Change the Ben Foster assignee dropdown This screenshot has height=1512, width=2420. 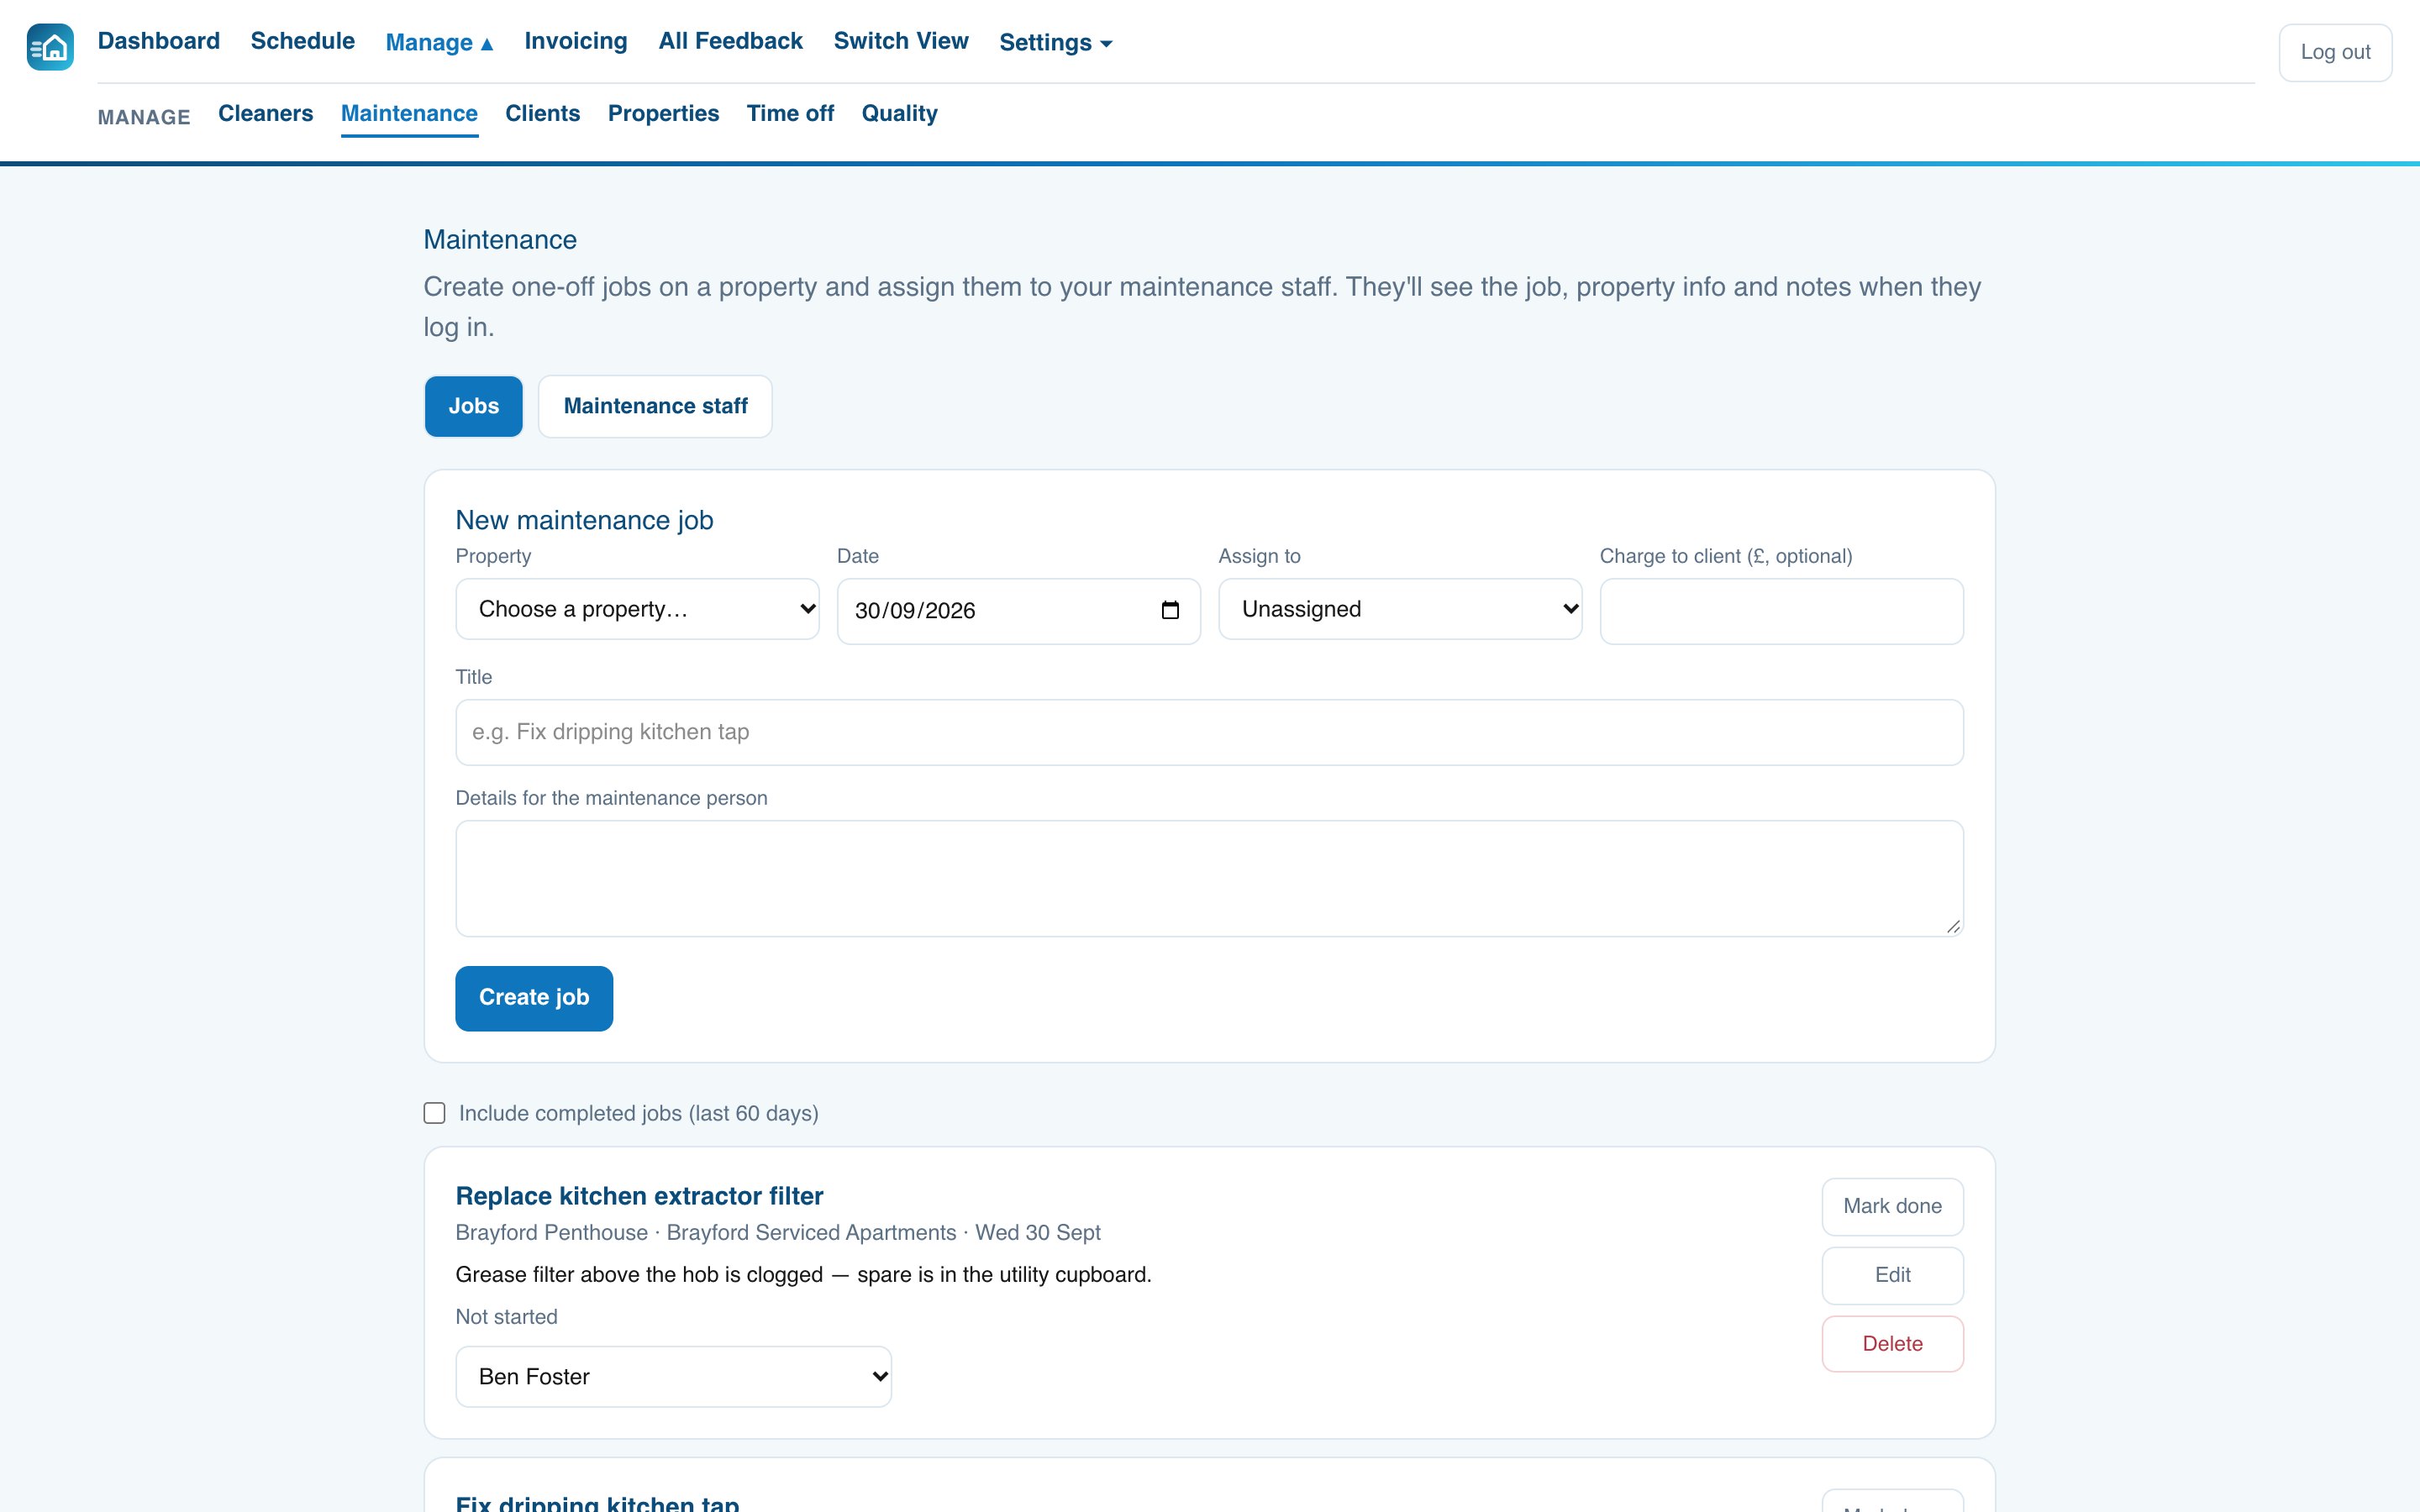click(x=673, y=1376)
